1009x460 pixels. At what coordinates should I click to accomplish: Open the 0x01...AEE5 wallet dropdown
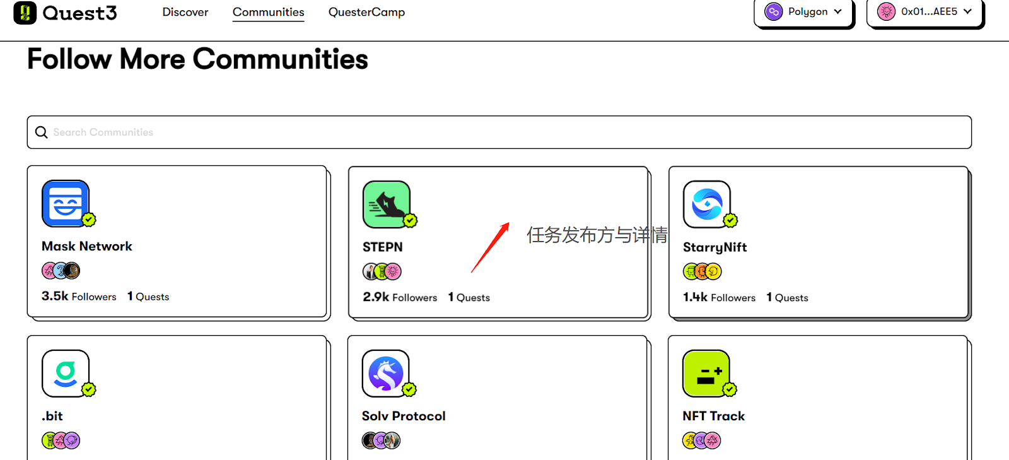pyautogui.click(x=925, y=12)
